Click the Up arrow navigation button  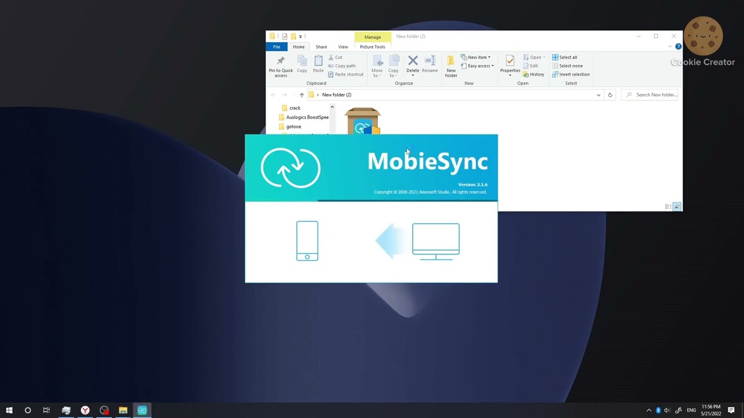(301, 95)
